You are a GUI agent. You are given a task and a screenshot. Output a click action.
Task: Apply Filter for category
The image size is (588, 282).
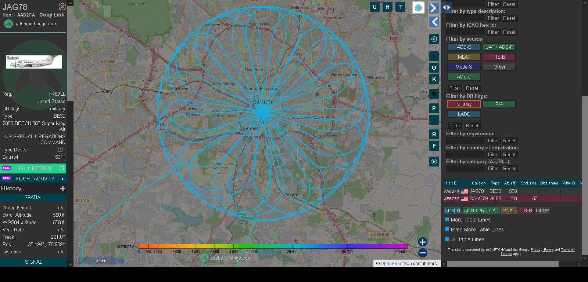(493, 168)
